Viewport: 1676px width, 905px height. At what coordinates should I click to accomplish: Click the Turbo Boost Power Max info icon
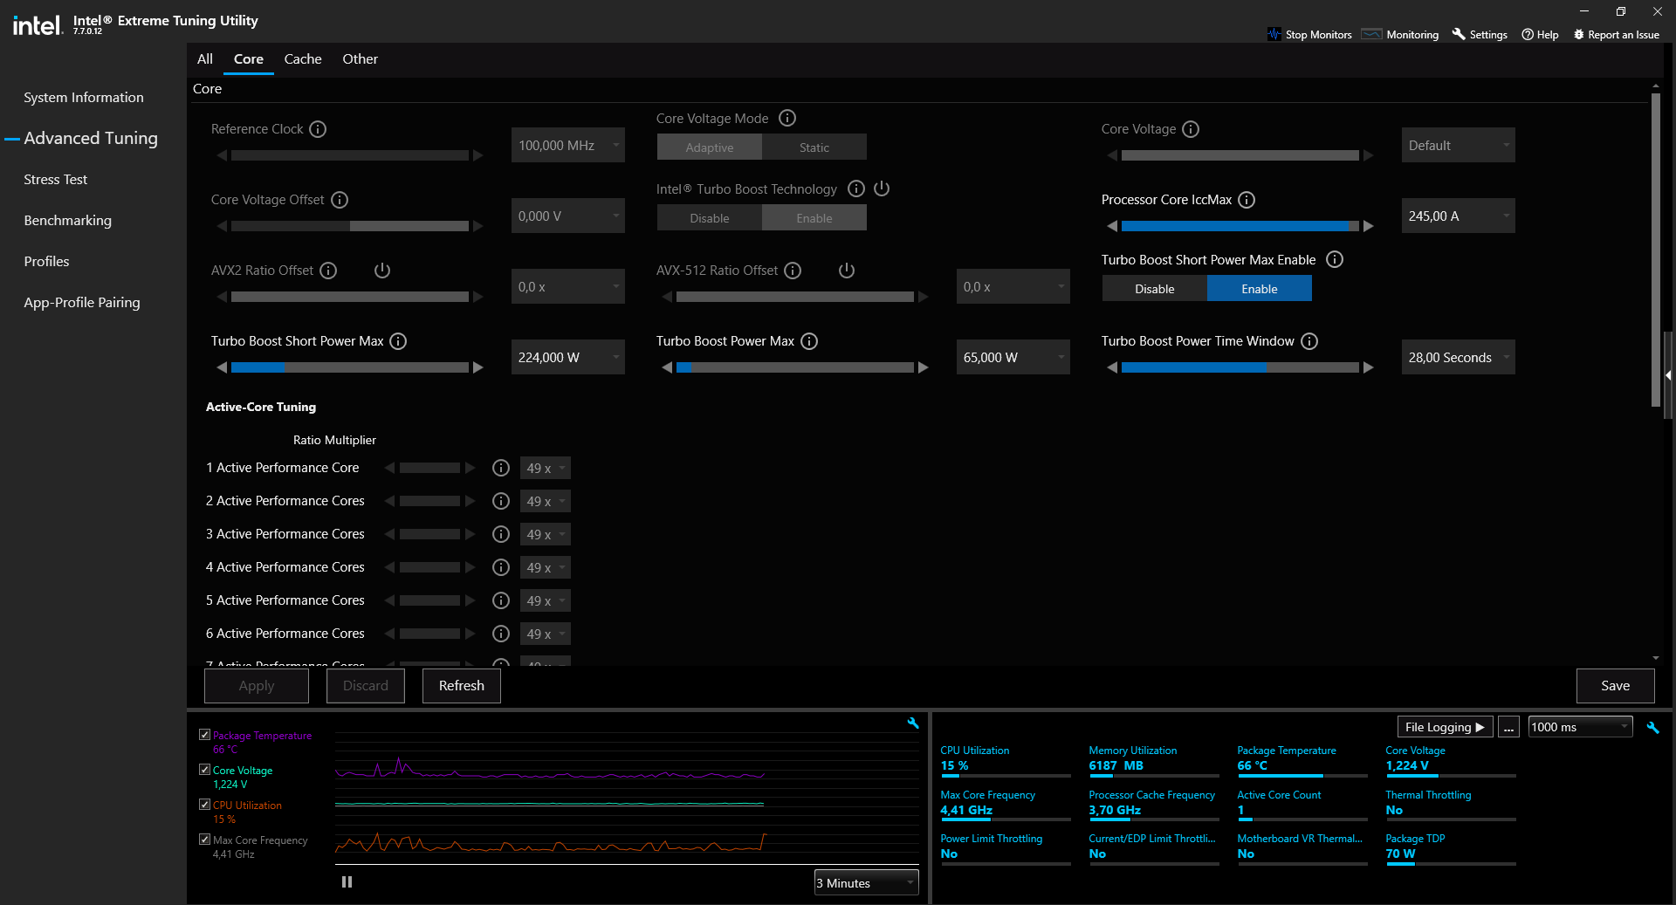(809, 341)
